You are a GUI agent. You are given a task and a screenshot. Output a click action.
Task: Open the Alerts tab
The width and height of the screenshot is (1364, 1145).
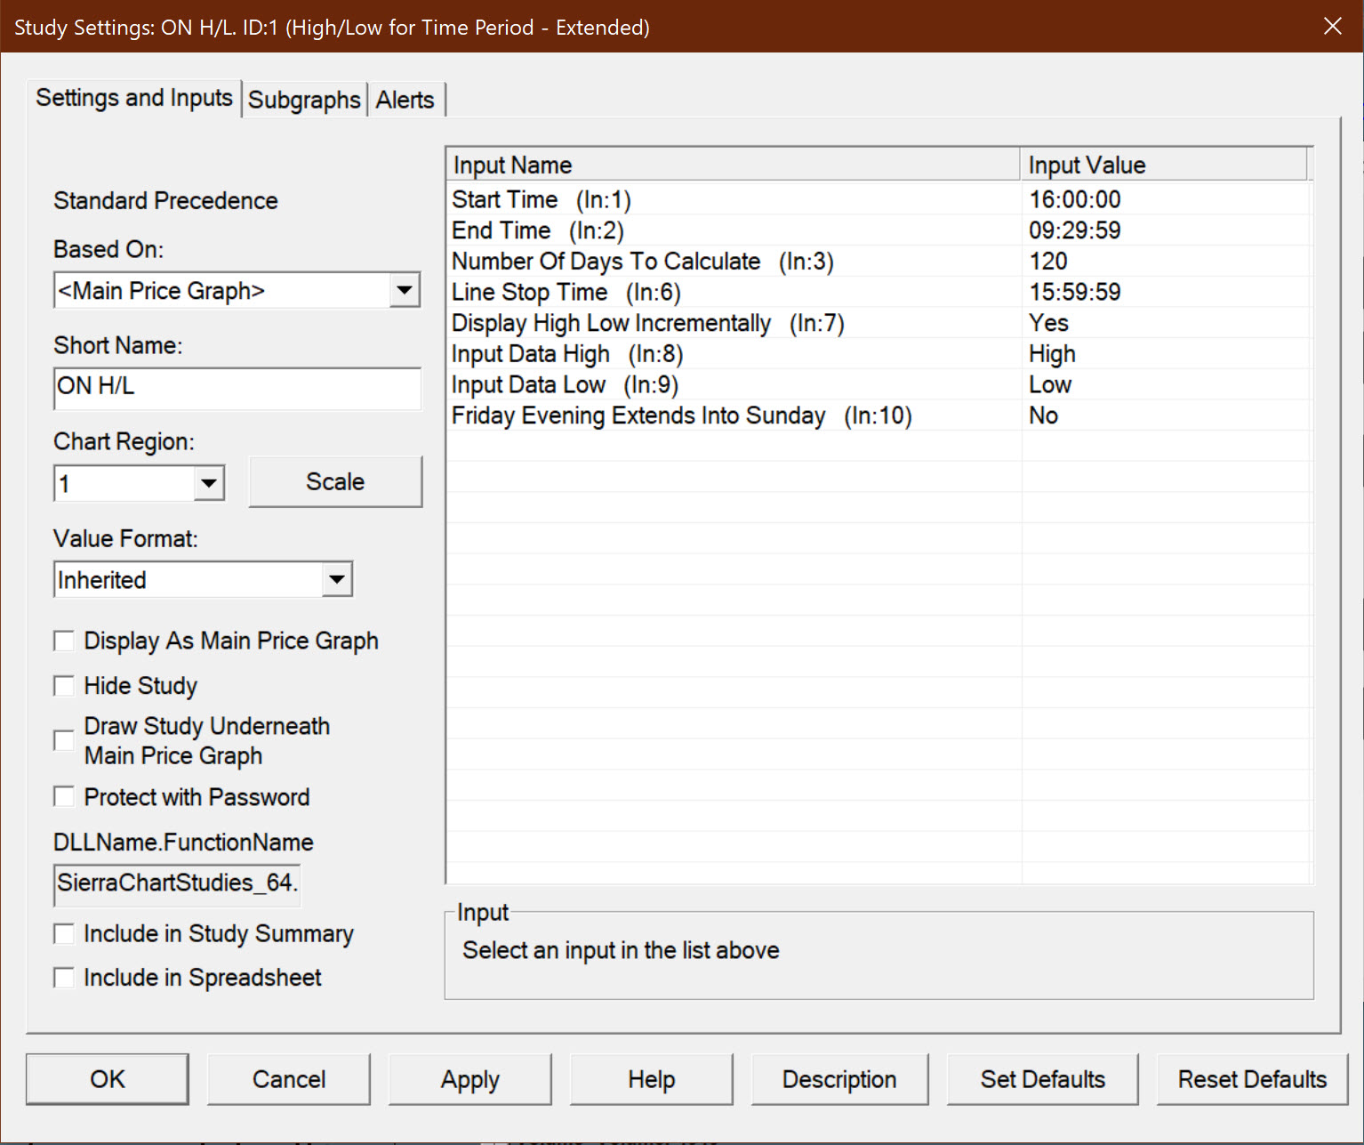coord(405,100)
